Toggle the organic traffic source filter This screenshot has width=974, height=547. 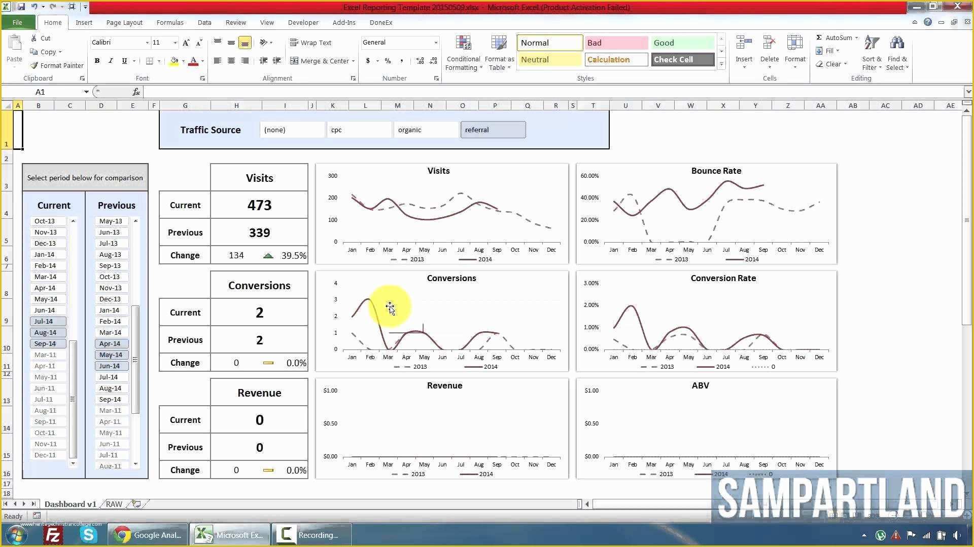coord(424,130)
